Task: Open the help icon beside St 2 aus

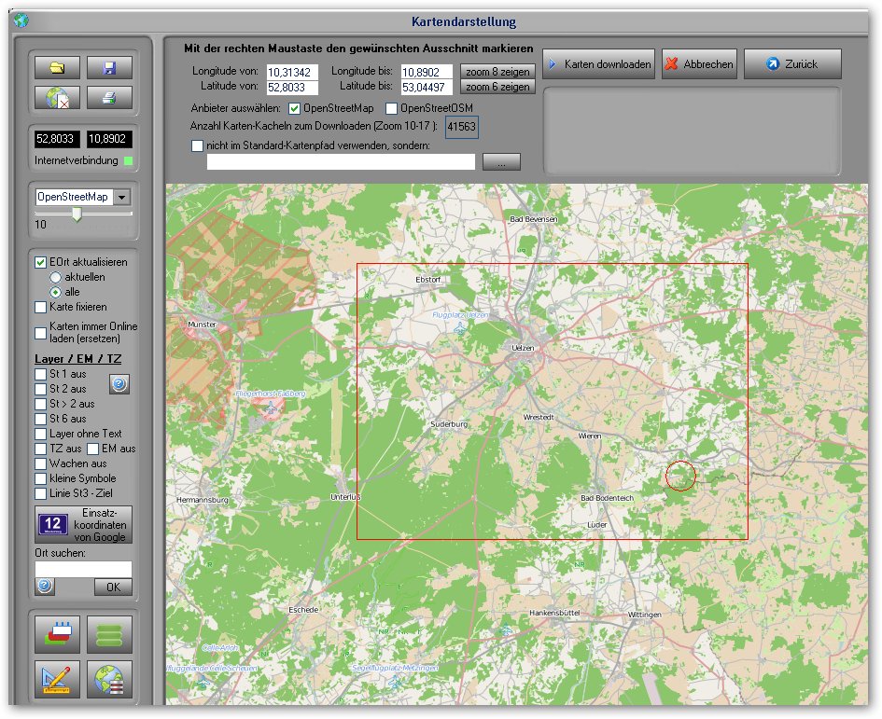Action: [x=119, y=384]
